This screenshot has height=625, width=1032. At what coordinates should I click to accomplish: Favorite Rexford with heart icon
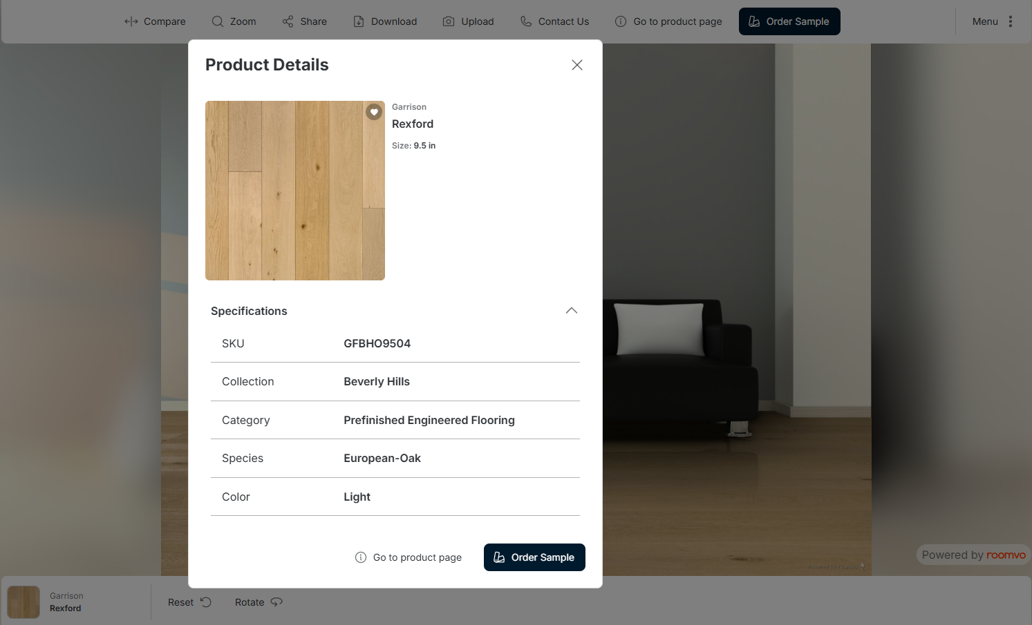(x=374, y=112)
